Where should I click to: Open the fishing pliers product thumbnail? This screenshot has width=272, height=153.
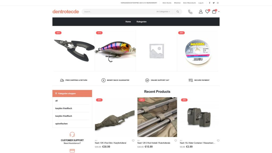tap(74, 50)
